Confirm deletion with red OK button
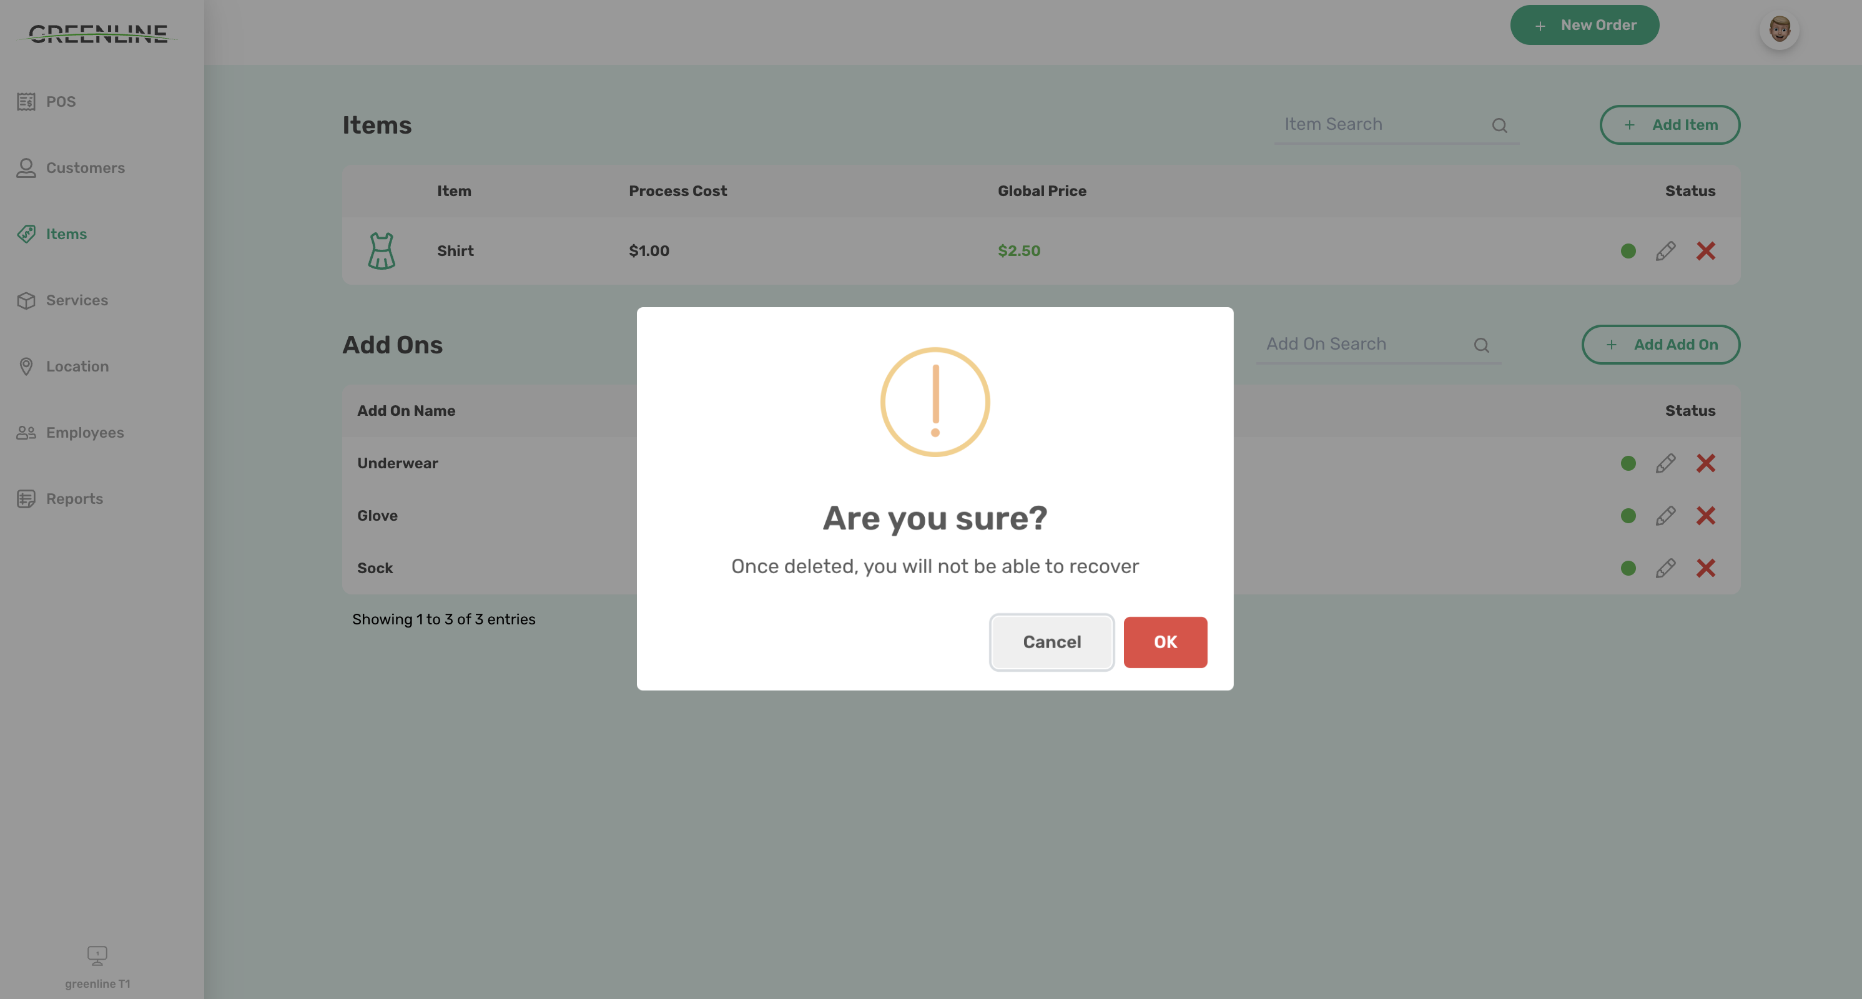Viewport: 1862px width, 999px height. pos(1165,642)
